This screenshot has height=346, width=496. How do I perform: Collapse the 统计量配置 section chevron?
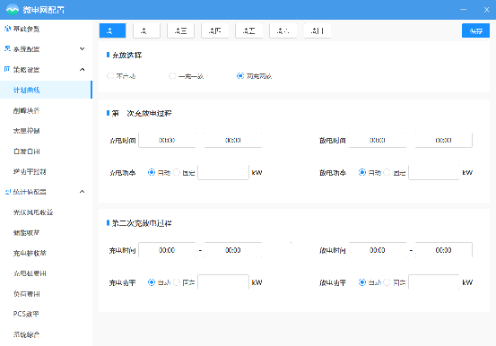(82, 192)
